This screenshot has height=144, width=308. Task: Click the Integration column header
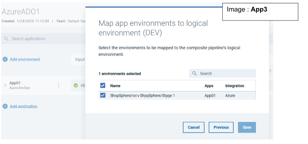[234, 86]
